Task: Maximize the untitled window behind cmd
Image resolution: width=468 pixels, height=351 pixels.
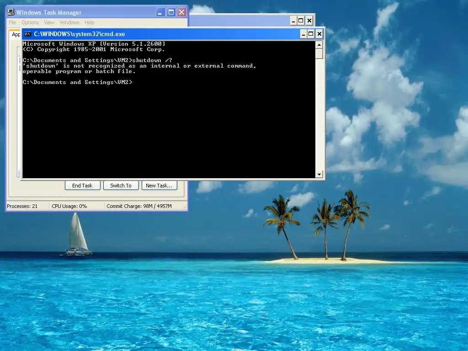Action: 301,21
